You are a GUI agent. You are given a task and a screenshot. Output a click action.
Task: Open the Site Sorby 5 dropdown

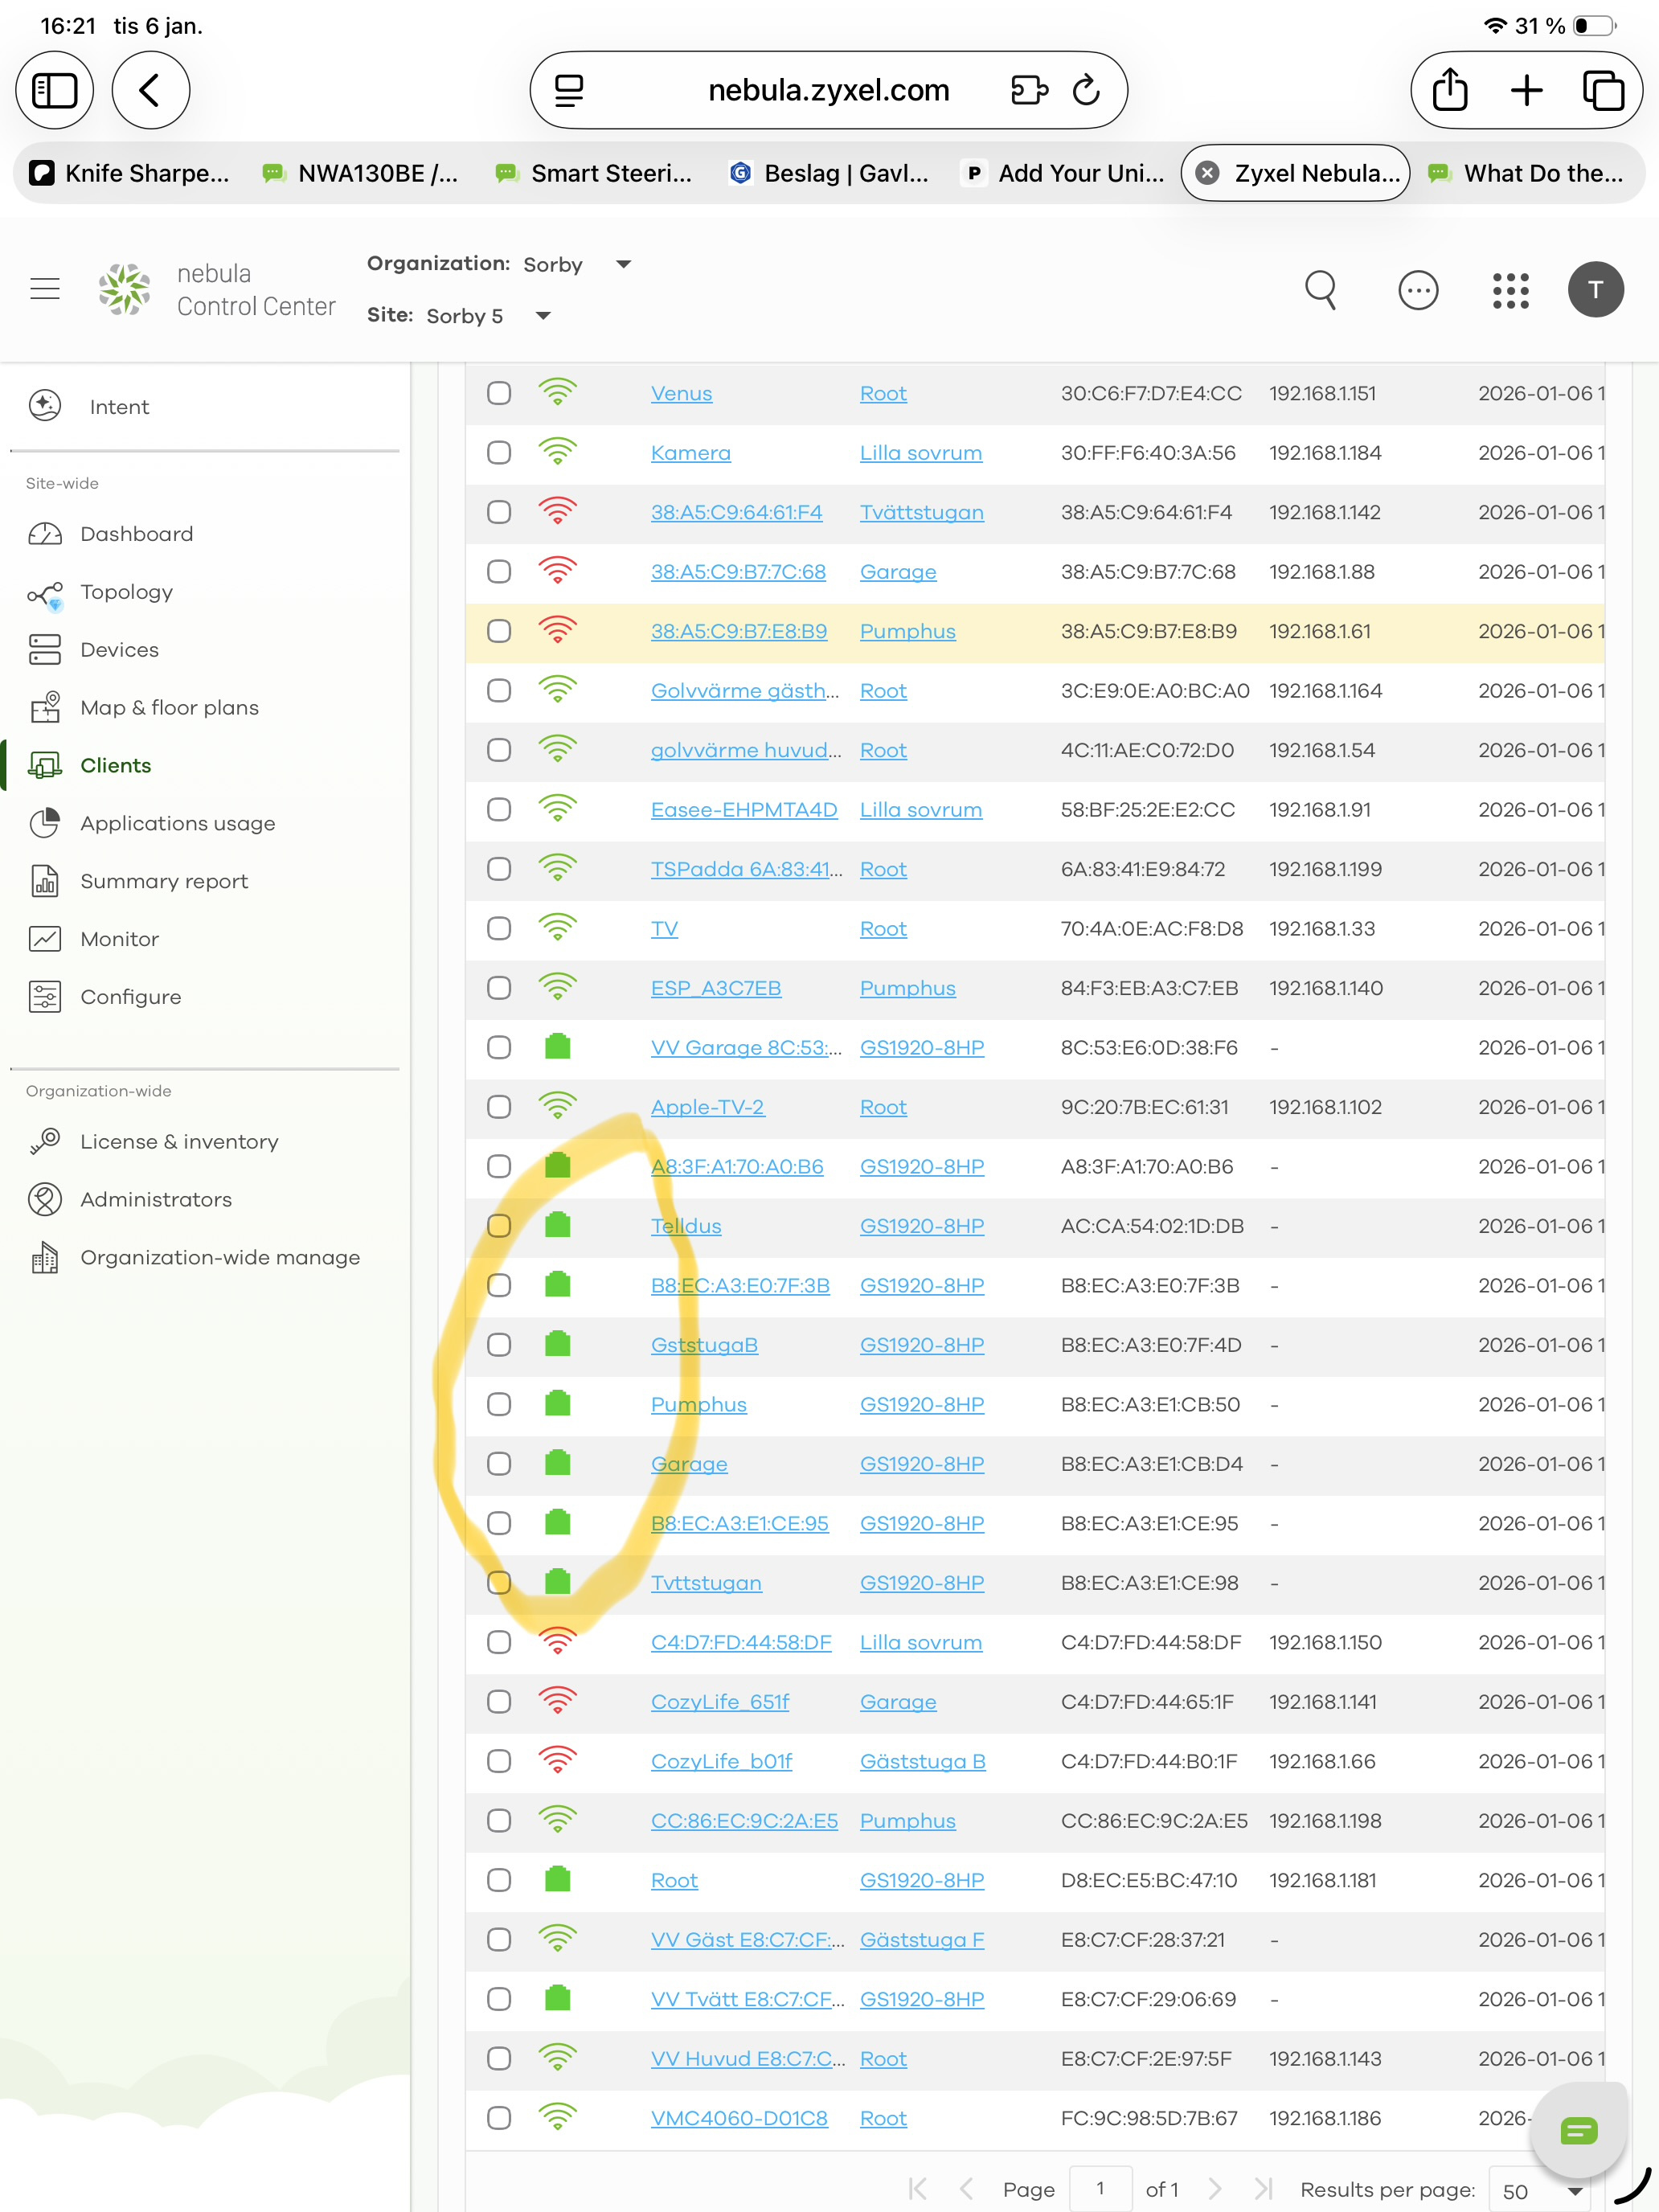(x=543, y=316)
